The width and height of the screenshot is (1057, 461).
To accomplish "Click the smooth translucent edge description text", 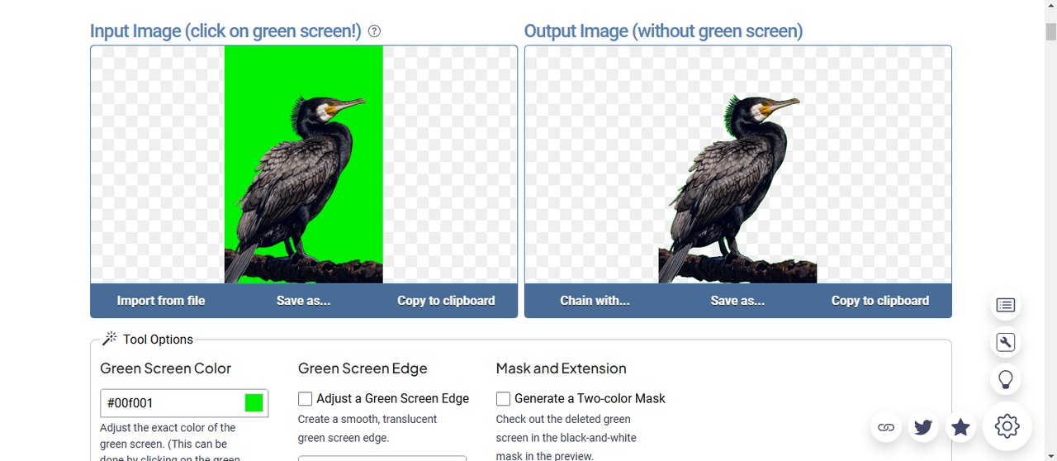I will click(x=367, y=429).
